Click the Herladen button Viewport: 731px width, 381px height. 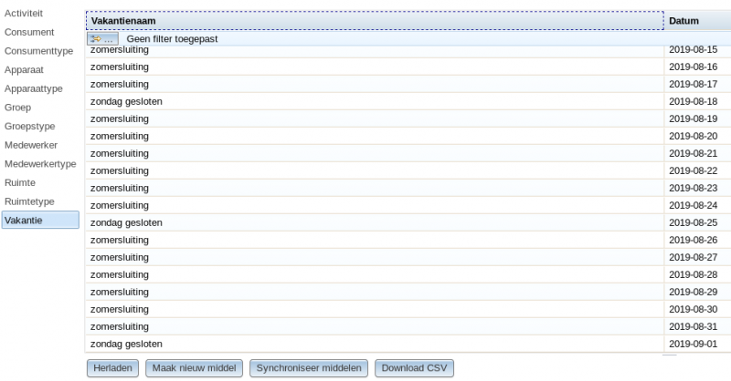coord(112,368)
